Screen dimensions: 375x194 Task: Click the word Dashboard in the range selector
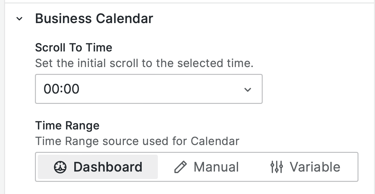coord(108,167)
